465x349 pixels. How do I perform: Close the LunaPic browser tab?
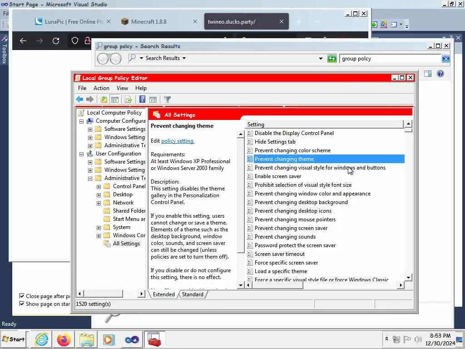tap(109, 21)
